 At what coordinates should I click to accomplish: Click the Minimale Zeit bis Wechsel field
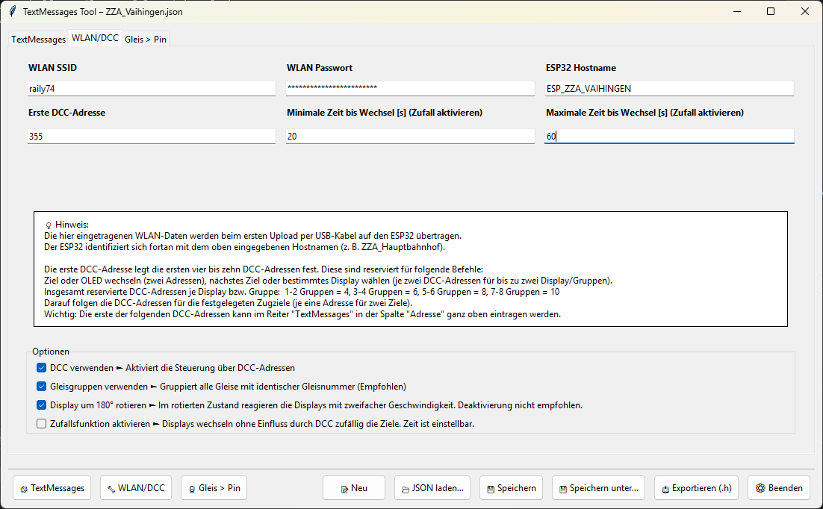pyautogui.click(x=410, y=137)
